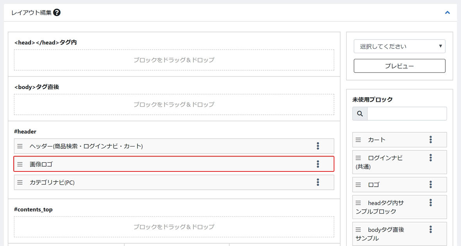Open the three-dot menu on カテゴリナビ(PC) block
Screen dimensions: 461x246
pos(318,182)
